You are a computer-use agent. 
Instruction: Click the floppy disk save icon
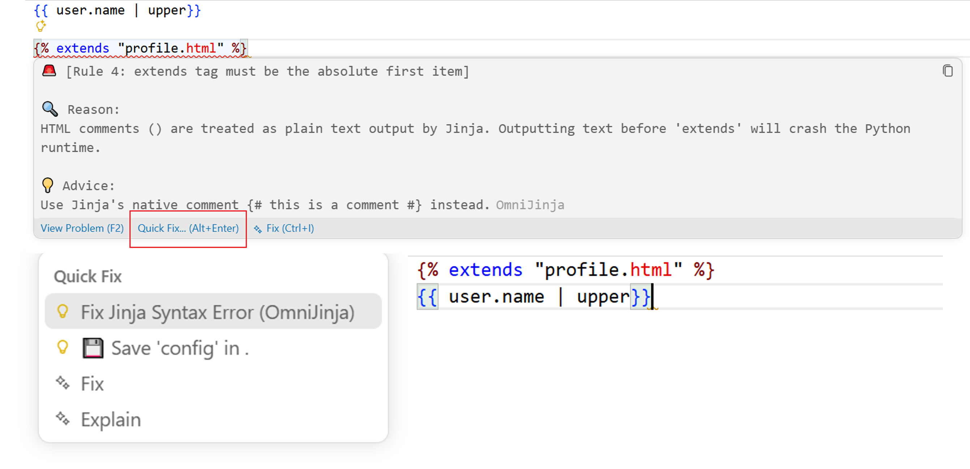coord(93,348)
